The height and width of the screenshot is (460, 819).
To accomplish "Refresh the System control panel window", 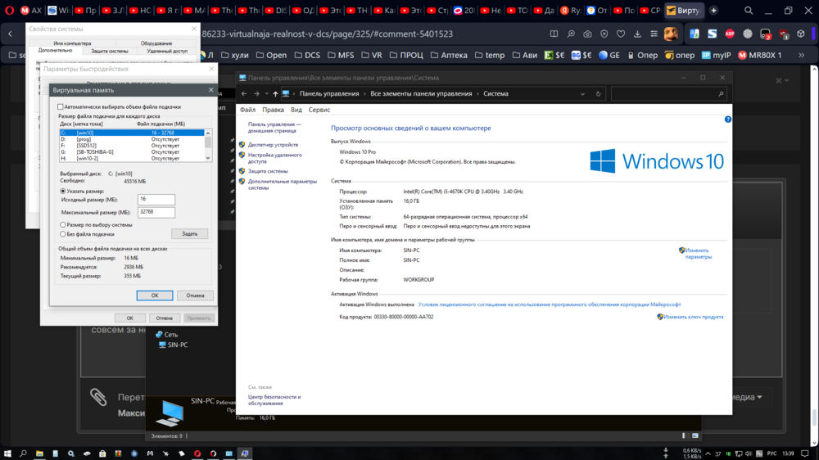I will point(599,94).
